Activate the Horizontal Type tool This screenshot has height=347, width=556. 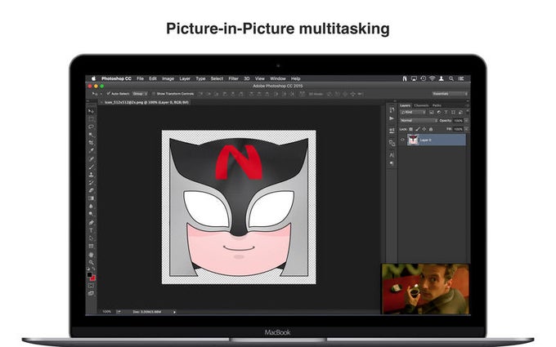(x=91, y=230)
